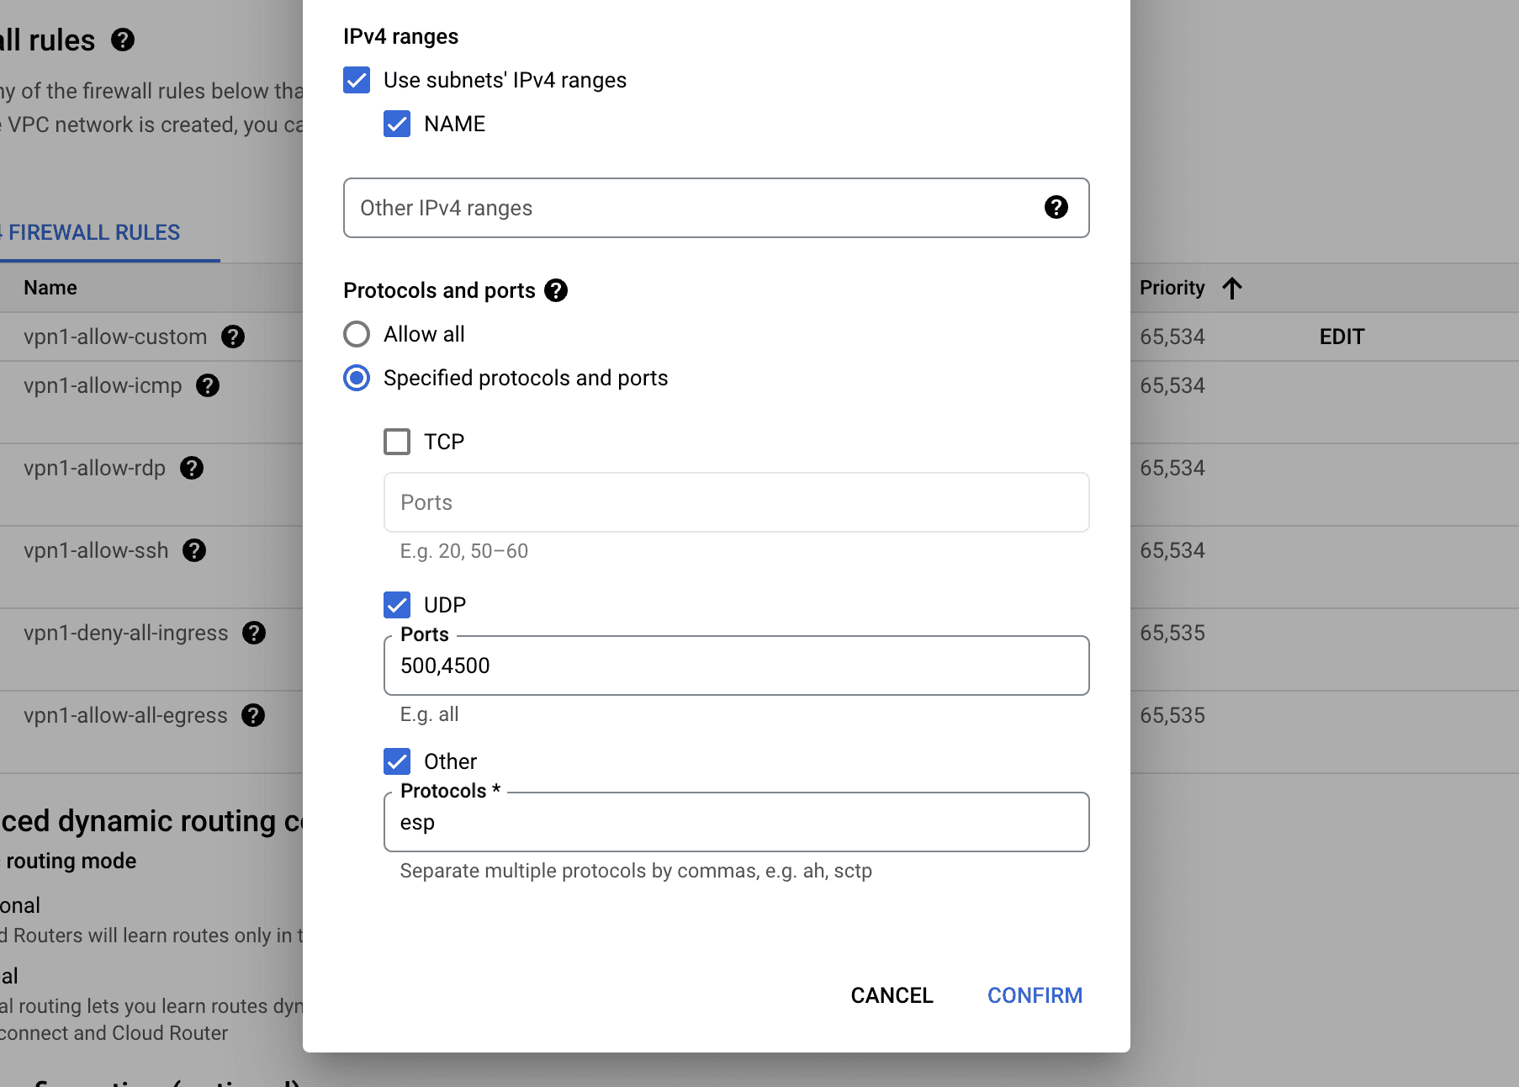Screen dimensions: 1519x1087
Task: Click help icon next to vpn1-allow-rdp
Action: pyautogui.click(x=192, y=468)
